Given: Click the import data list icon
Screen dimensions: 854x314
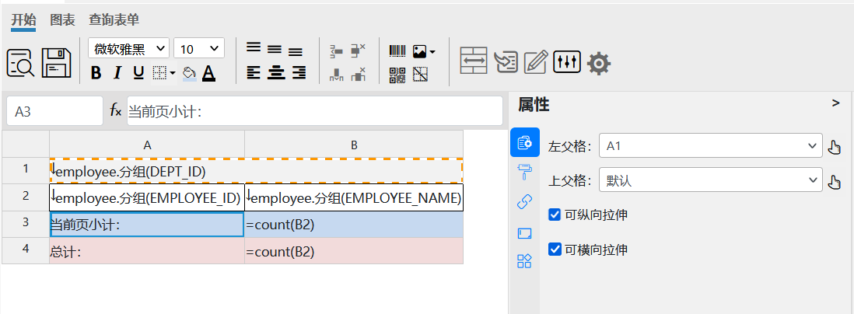Looking at the screenshot, I should coord(506,61).
